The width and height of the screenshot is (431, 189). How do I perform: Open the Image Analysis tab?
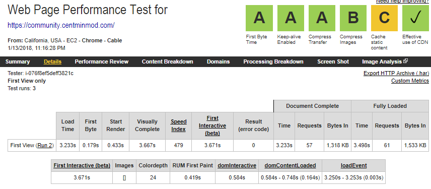tap(382, 61)
